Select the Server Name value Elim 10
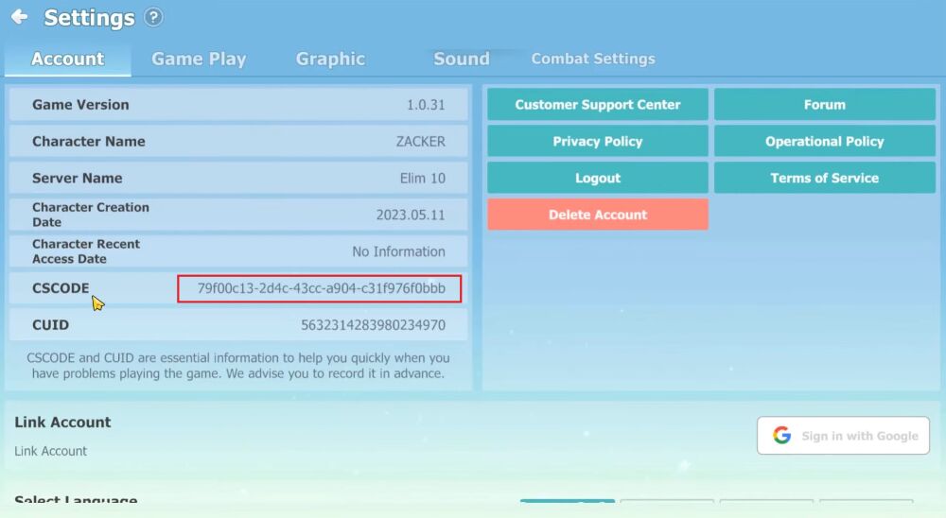Image resolution: width=946 pixels, height=518 pixels. pyautogui.click(x=422, y=179)
